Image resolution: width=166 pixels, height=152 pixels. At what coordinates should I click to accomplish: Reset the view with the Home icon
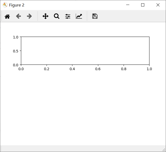[x=7, y=16]
